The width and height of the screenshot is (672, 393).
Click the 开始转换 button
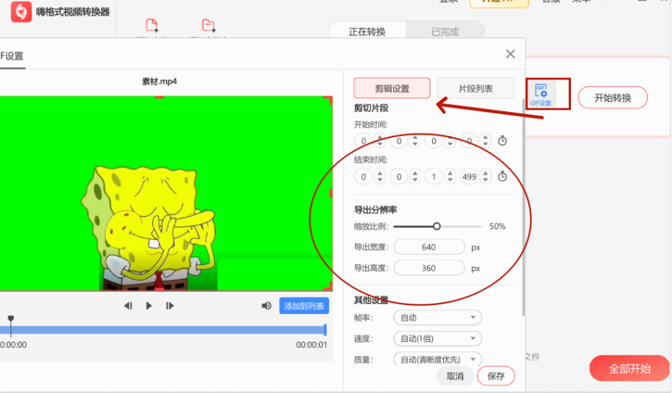[x=612, y=98]
